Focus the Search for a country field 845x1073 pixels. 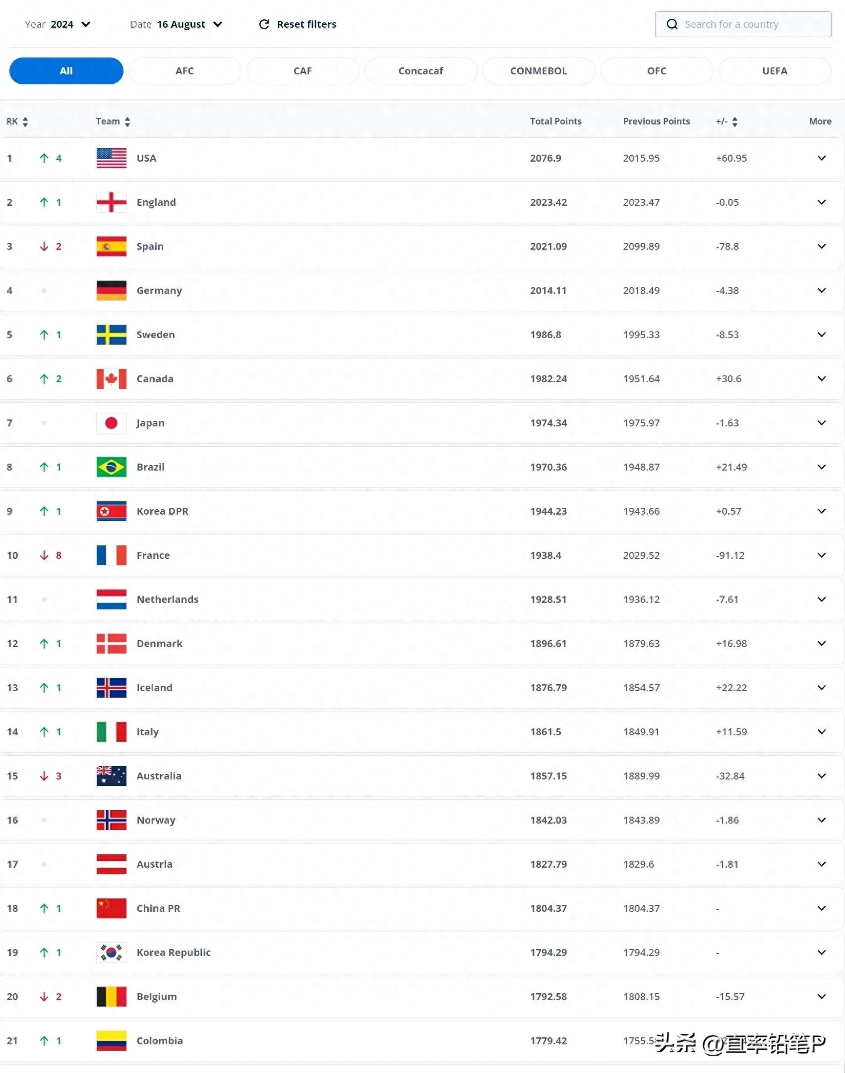(x=743, y=24)
